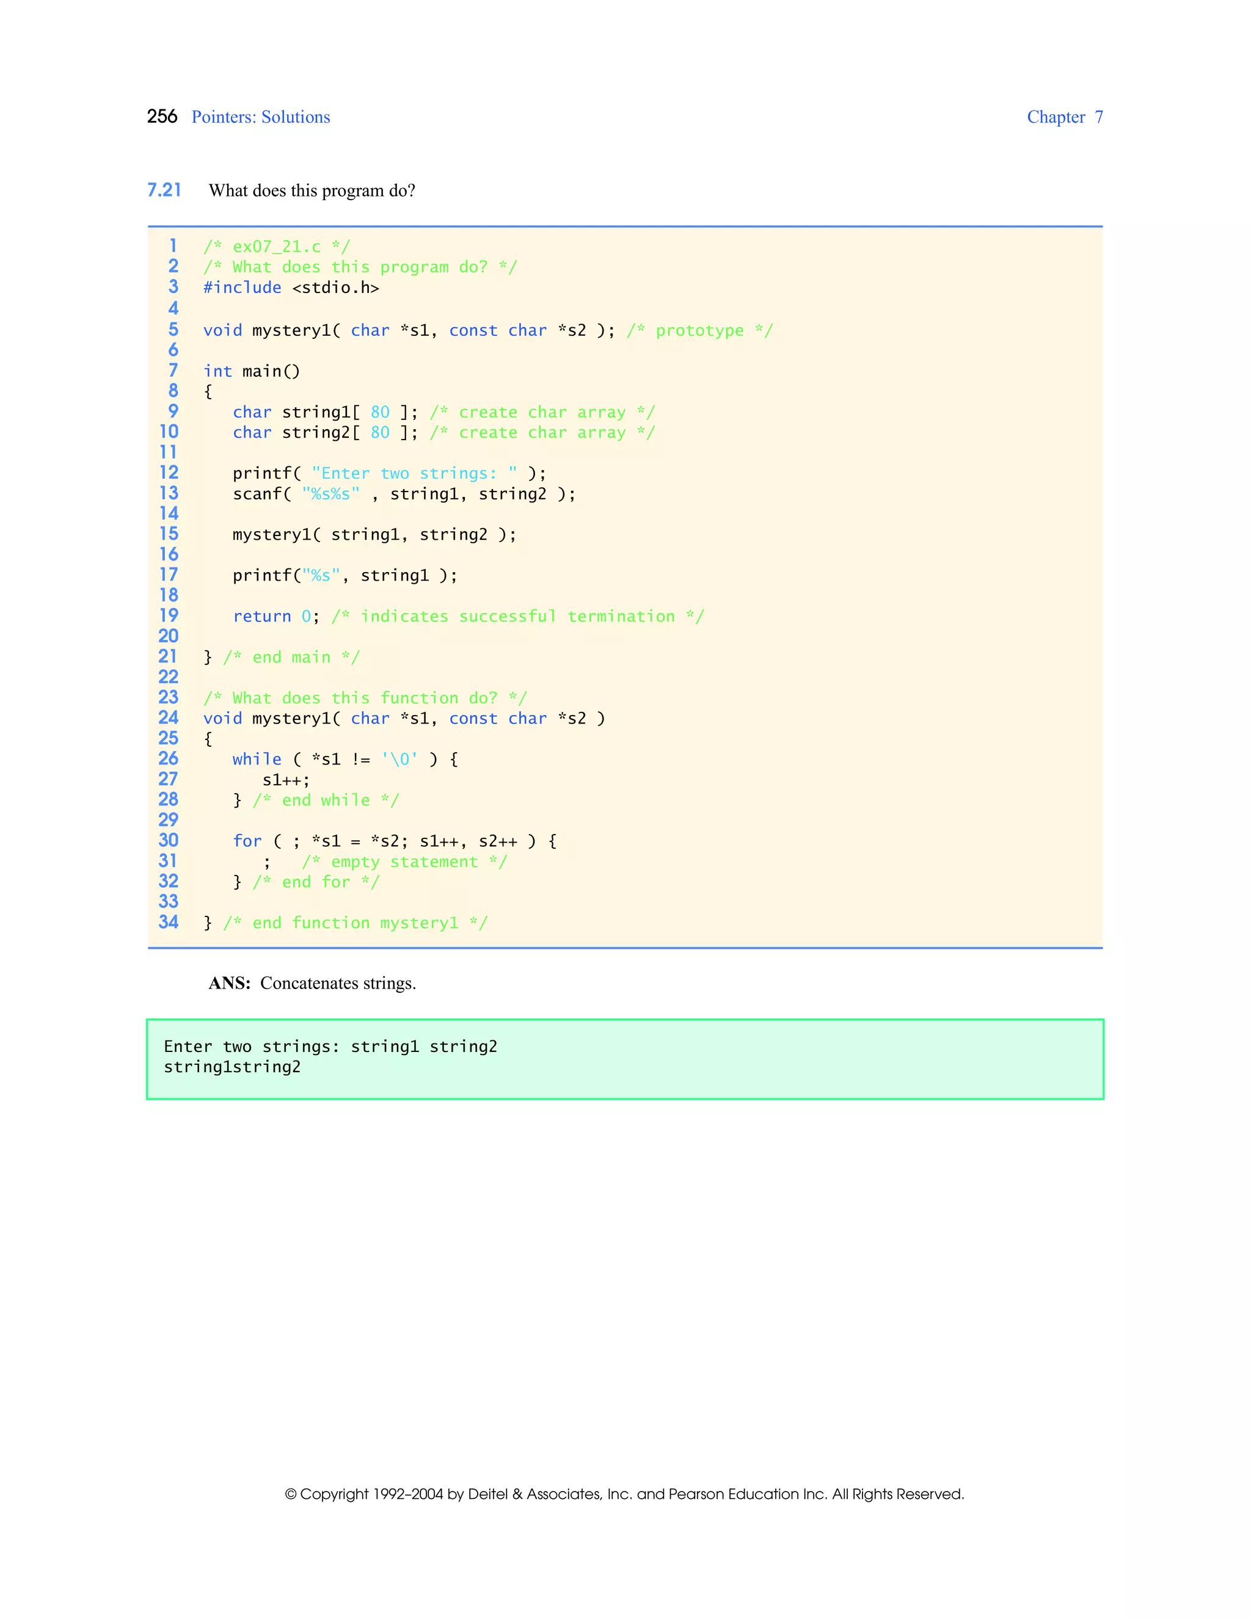Click the page number 256
The height and width of the screenshot is (1618, 1251).
pyautogui.click(x=162, y=116)
